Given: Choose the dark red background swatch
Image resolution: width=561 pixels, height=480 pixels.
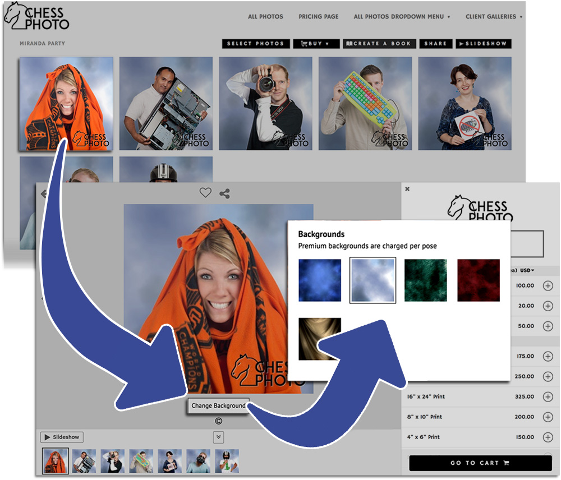Looking at the screenshot, I should click(x=479, y=280).
